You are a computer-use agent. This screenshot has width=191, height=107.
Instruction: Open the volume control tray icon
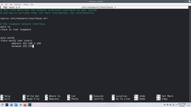pos(170,105)
